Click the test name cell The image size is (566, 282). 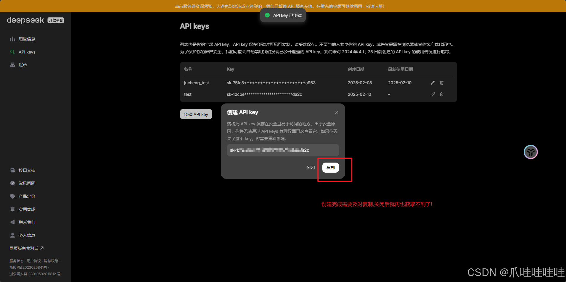(188, 94)
